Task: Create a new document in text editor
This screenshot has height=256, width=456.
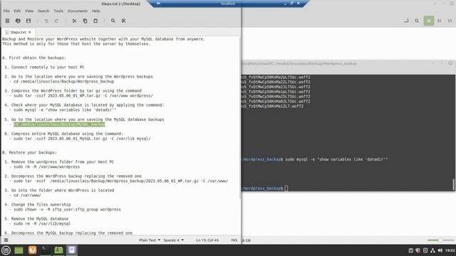Action: tap(7, 21)
